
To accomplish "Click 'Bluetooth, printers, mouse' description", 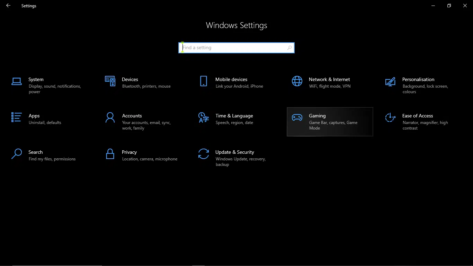I will [146, 86].
